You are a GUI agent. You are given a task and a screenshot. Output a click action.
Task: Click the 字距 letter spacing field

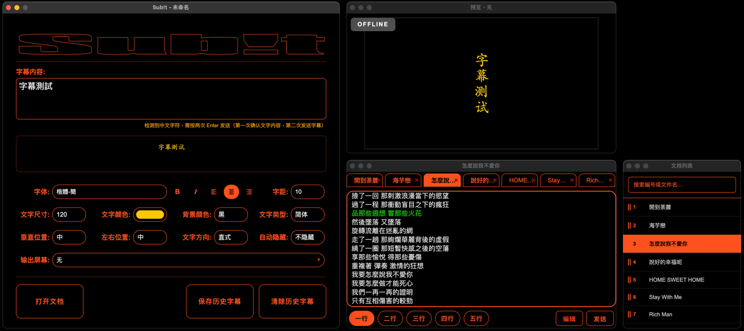(x=308, y=192)
